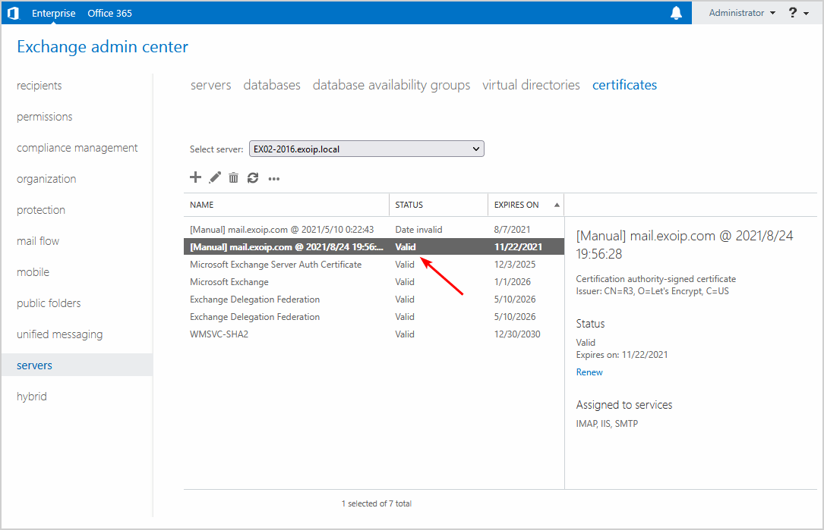Click the Office logo icon
The image size is (824, 530).
click(14, 13)
